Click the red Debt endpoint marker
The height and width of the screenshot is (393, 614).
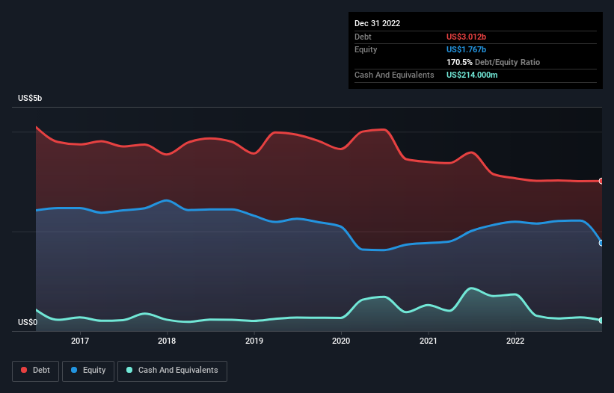(x=601, y=181)
